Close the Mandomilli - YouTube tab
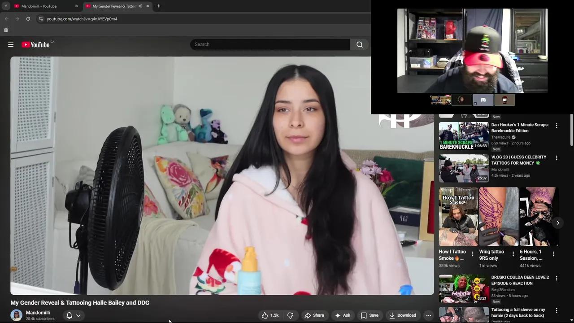Screen dimensions: 574x323 [x=76, y=6]
